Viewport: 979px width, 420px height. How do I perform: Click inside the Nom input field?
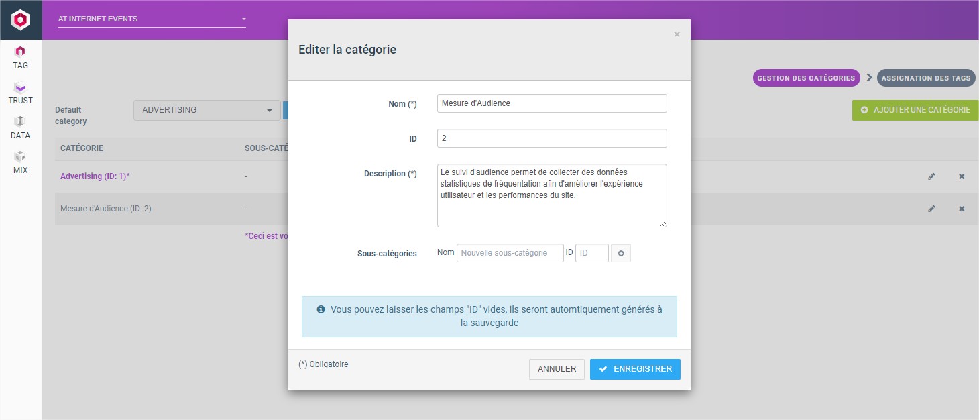coord(551,103)
